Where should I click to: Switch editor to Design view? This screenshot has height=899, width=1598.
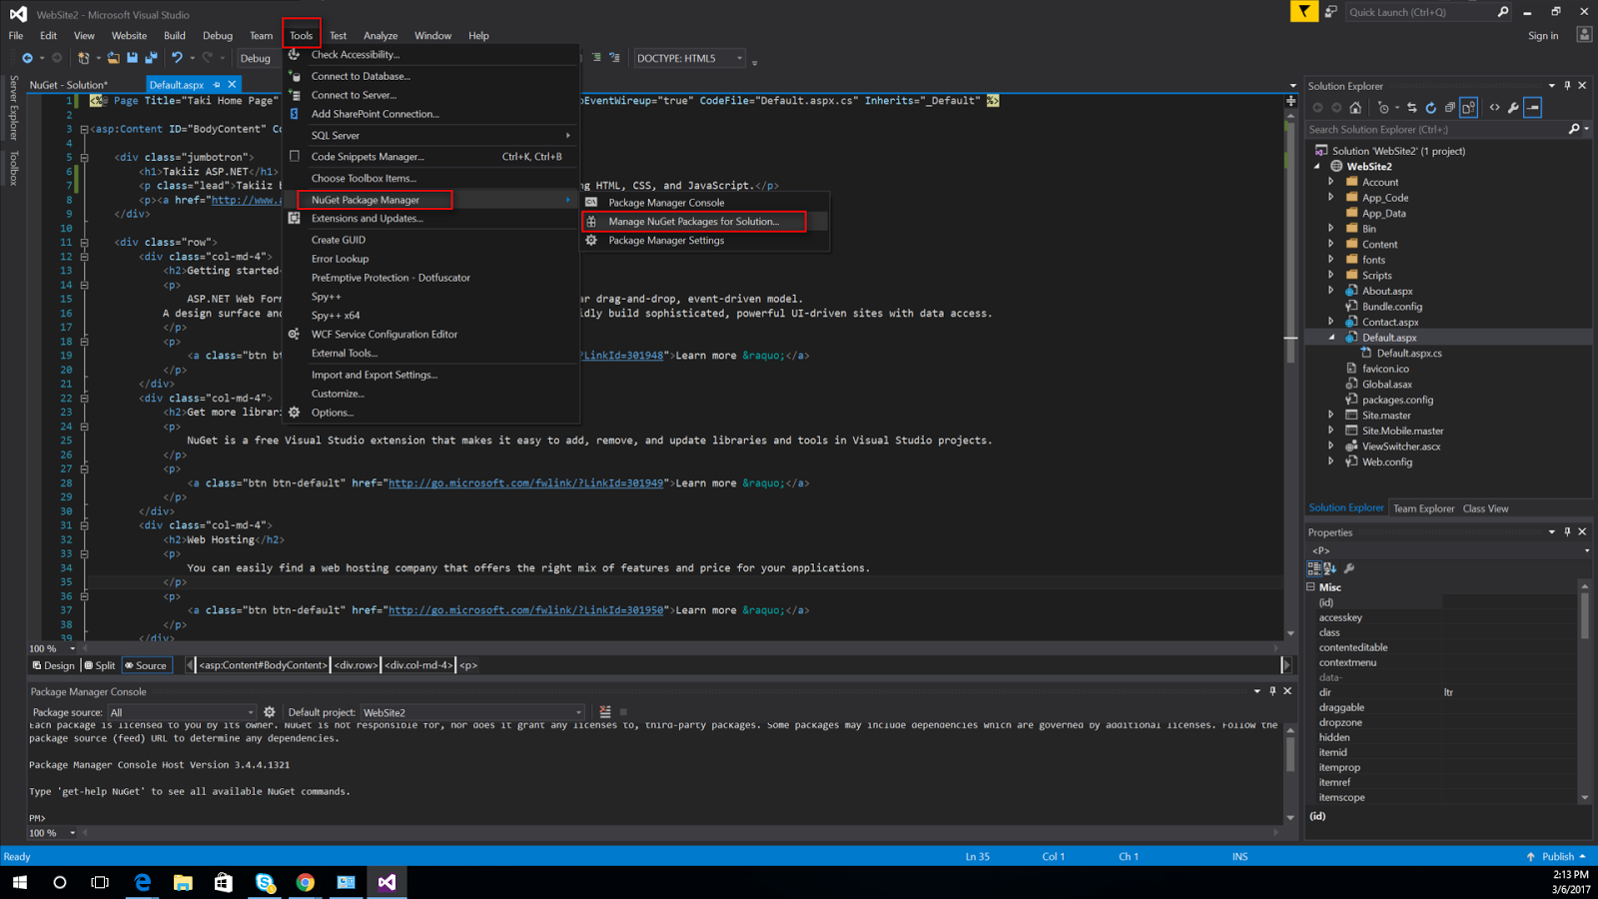[54, 665]
